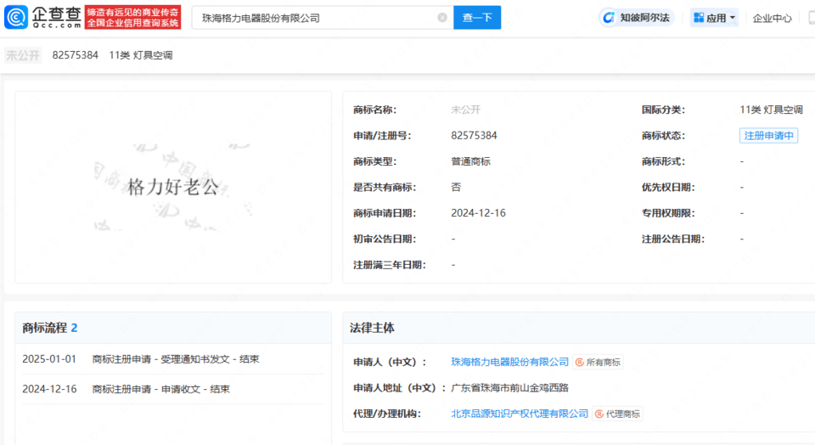
Task: Click the 企查查 logo icon
Action: tap(18, 17)
